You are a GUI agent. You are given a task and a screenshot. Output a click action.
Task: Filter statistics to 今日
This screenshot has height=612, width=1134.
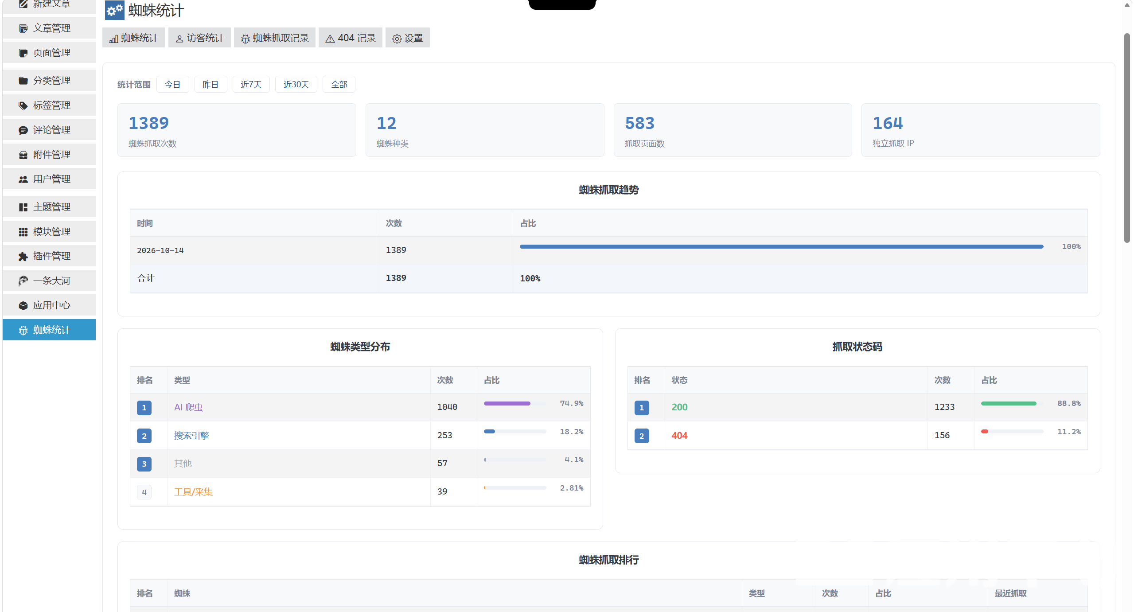point(173,84)
